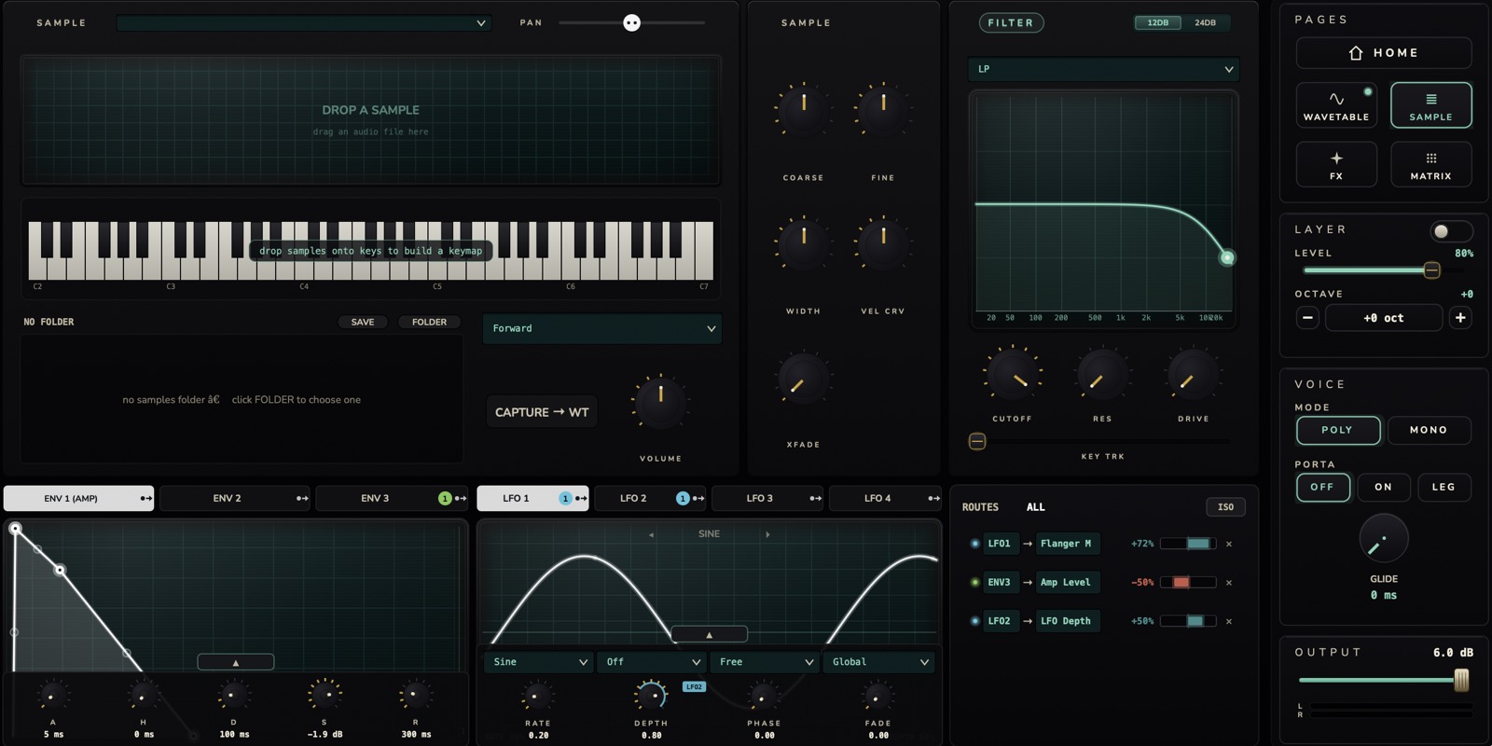Select the ALL routes tab
Image resolution: width=1492 pixels, height=746 pixels.
[1036, 507]
